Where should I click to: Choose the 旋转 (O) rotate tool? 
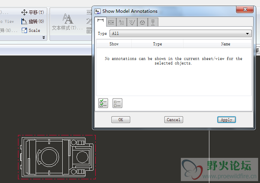(33, 21)
